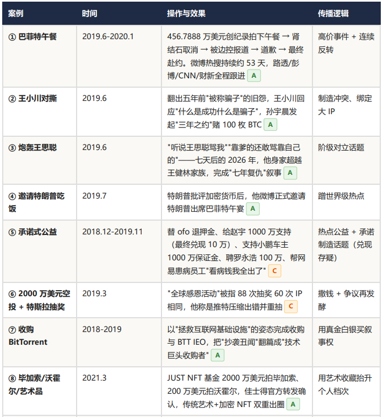This screenshot has height=417, width=383.
Task: Click the text 蹭世界级热点
Action: pyautogui.click(x=341, y=196)
